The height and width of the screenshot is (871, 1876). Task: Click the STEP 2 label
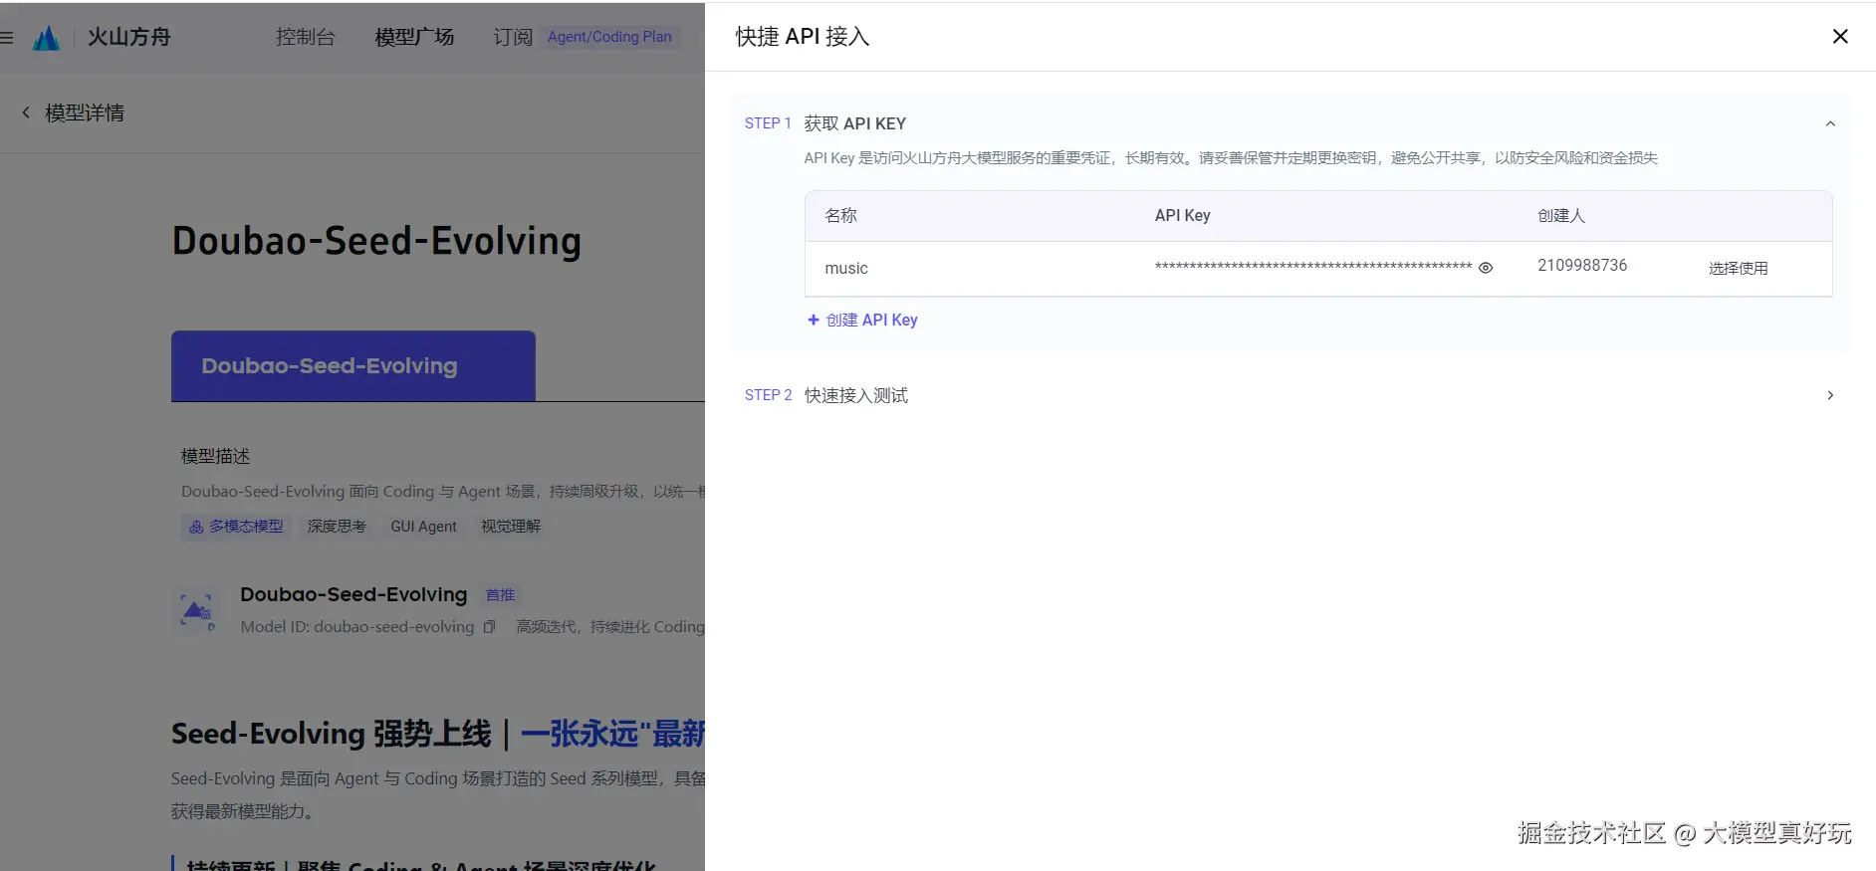(769, 395)
